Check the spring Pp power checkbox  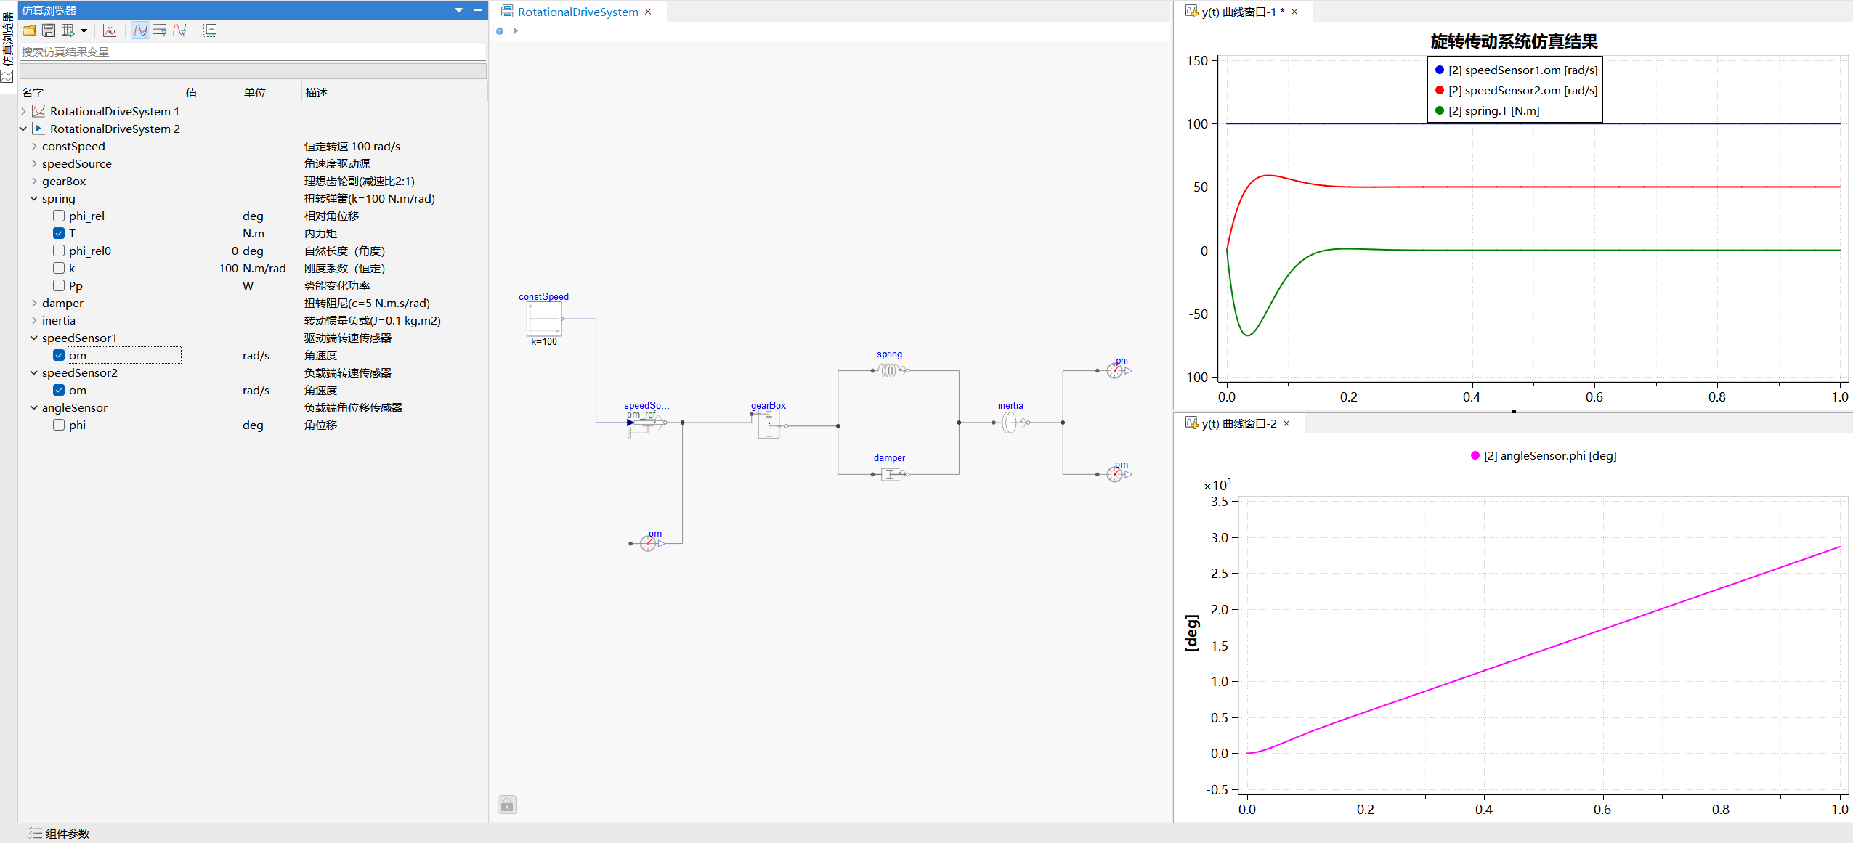coord(59,285)
